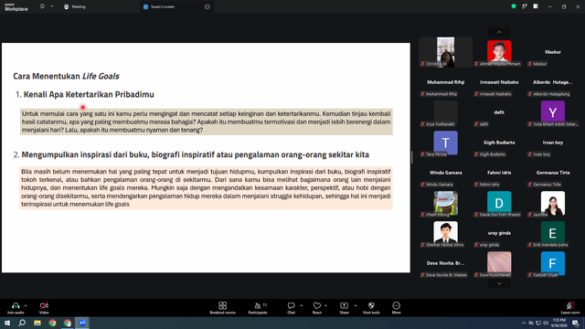Select the Germanus Tirta participant tile
The image size is (585, 329).
pos(553,173)
